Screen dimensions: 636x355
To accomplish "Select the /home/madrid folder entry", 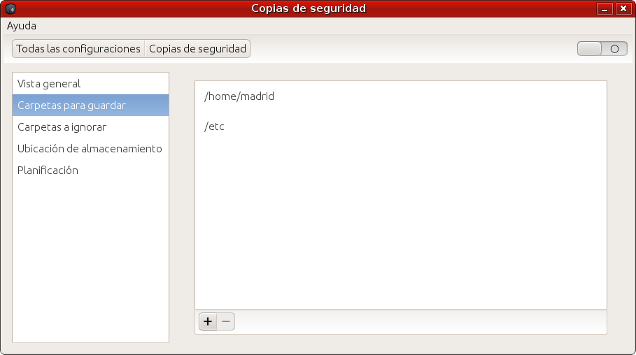I will 239,96.
